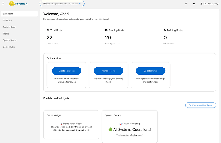Select Profile in the sidebar
Viewport: 221px width, 143px height.
6,34
